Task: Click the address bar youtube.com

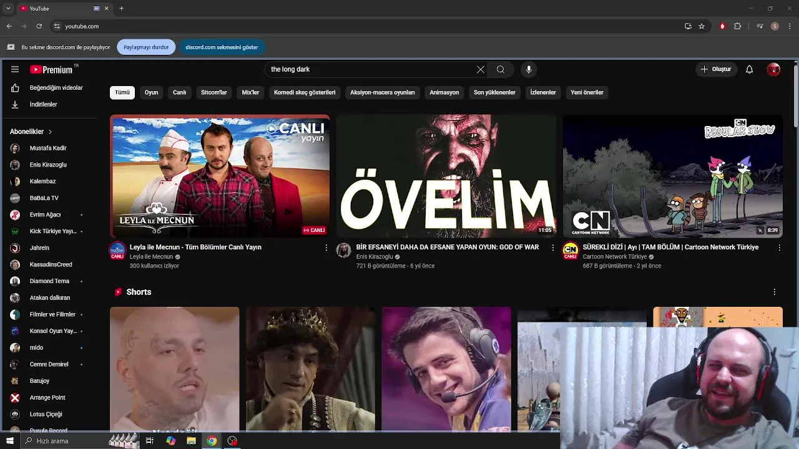Action: (82, 26)
